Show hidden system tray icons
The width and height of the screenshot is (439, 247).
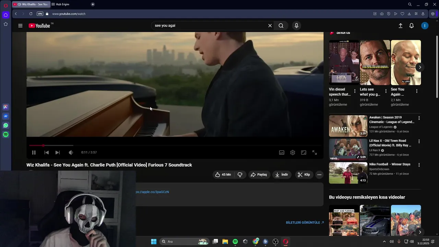384,242
